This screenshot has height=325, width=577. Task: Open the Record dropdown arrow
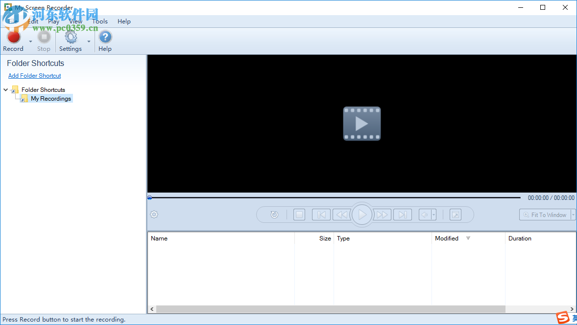tap(30, 42)
